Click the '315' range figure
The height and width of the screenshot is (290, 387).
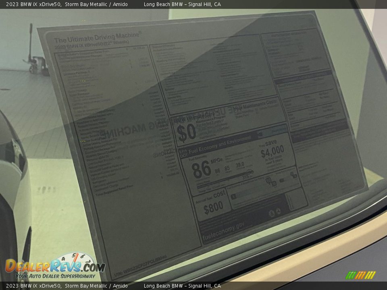click(x=246, y=177)
